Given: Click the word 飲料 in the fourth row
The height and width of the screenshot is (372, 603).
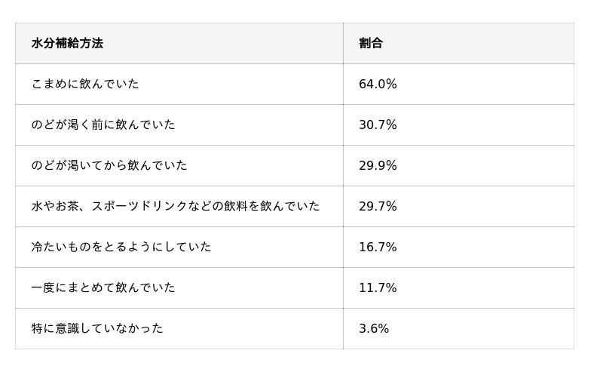Looking at the screenshot, I should [236, 206].
